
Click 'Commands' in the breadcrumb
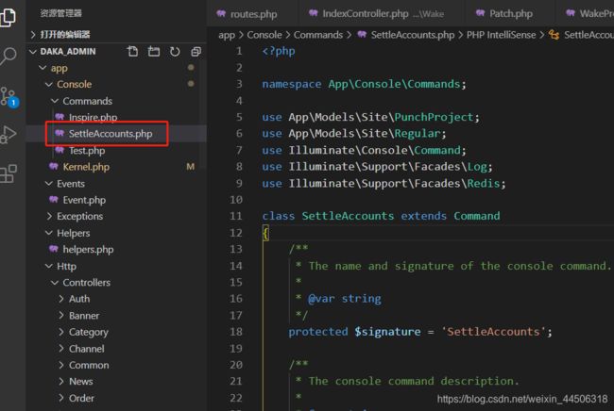pyautogui.click(x=318, y=35)
